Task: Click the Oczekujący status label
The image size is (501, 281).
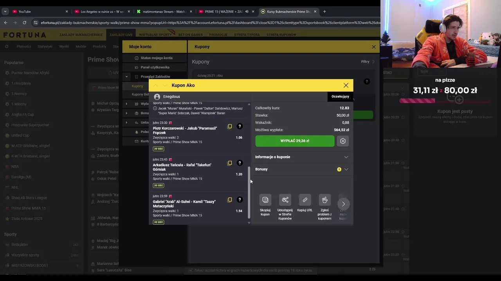Action: 340,96
